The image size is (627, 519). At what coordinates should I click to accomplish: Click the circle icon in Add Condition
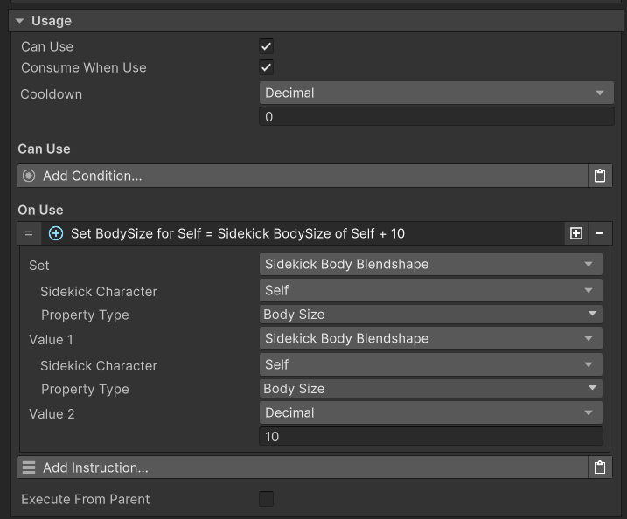point(29,176)
